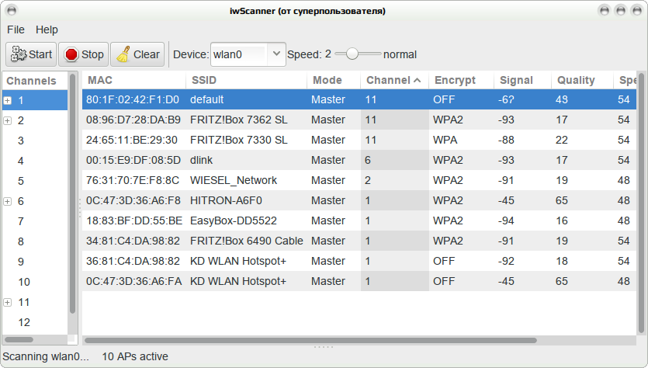
Task: Select the 'FRITZ!Box 6490 Cable' row
Action: pos(359,241)
